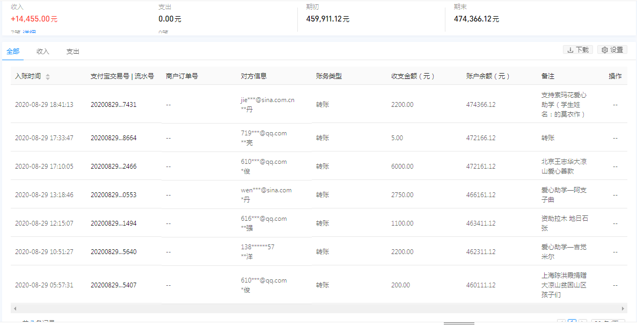The image size is (637, 325).
Task: Switch to the 收入 tab
Action: [43, 52]
